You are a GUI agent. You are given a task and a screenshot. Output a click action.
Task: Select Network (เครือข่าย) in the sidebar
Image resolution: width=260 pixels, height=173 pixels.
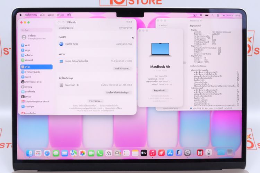click(x=37, y=55)
